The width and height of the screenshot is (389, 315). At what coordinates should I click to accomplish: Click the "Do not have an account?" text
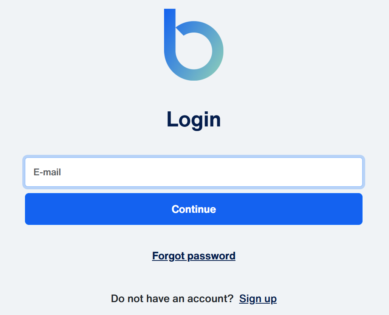coord(172,299)
